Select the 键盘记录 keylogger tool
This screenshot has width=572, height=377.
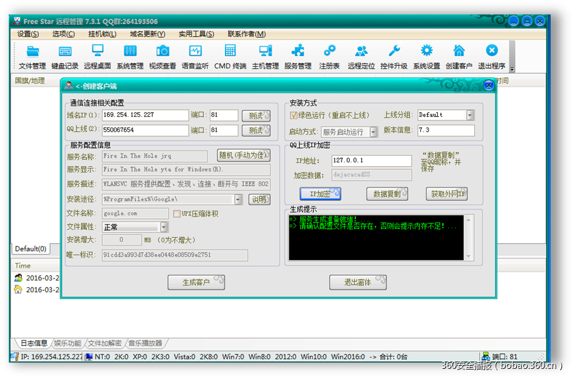tap(65, 56)
